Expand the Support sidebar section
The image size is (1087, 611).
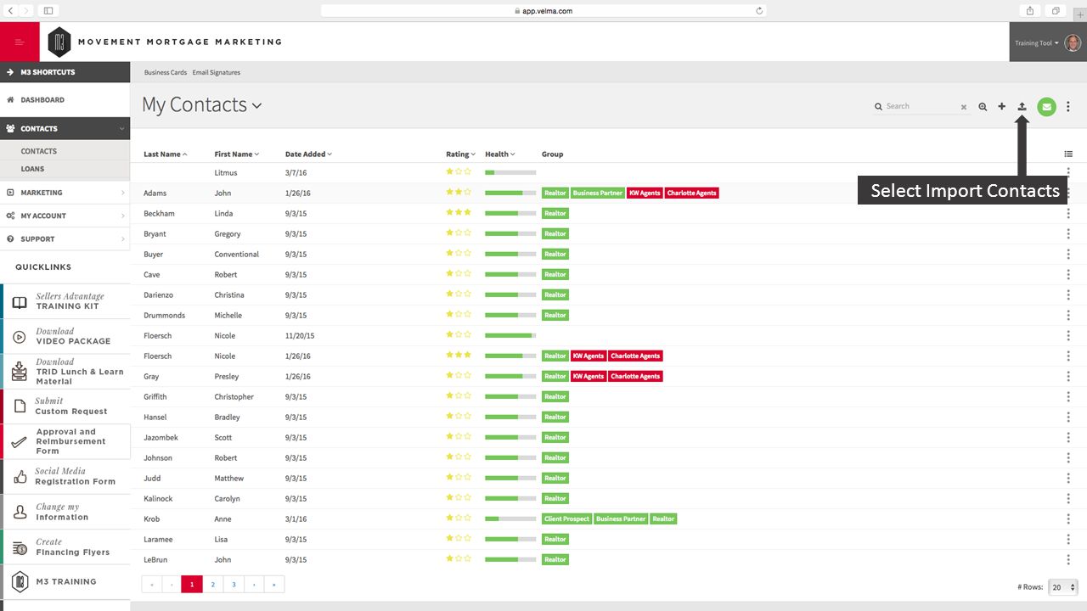point(65,239)
